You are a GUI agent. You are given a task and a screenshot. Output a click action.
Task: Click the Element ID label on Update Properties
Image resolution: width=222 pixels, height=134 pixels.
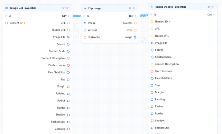[161, 21]
